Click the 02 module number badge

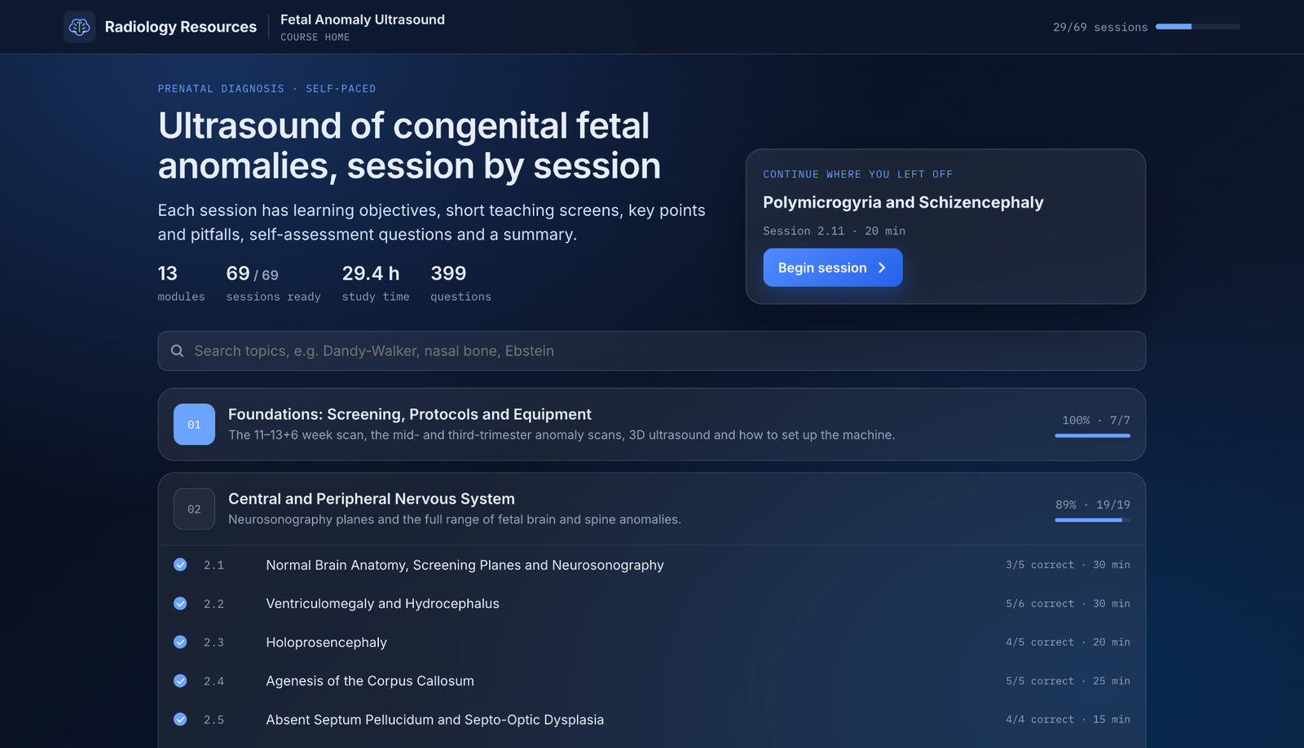(194, 509)
